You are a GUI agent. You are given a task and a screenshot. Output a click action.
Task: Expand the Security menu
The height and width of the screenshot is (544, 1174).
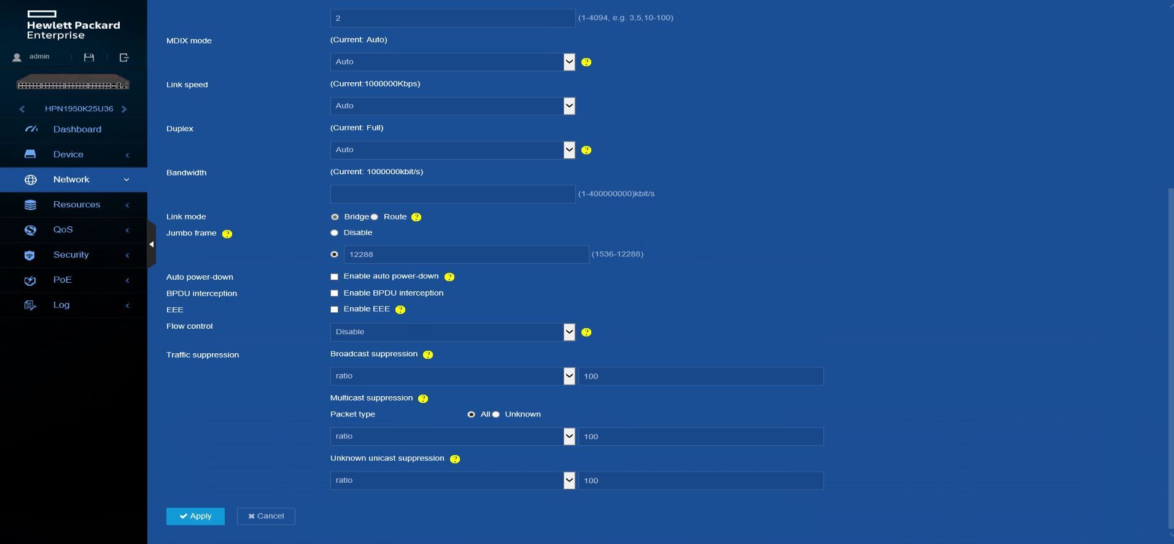pyautogui.click(x=71, y=255)
